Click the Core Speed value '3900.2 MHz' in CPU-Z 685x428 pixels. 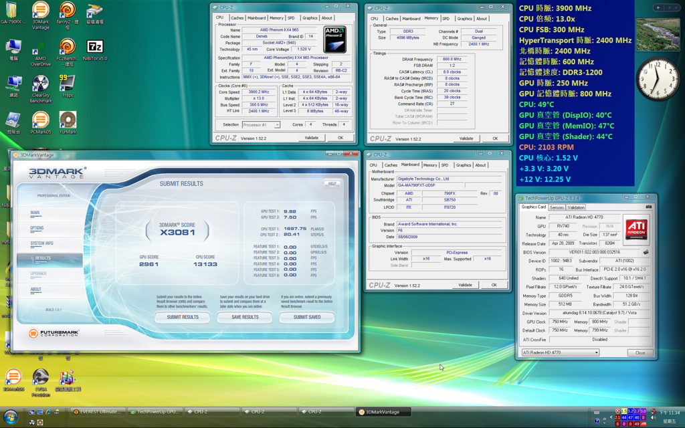coord(259,92)
